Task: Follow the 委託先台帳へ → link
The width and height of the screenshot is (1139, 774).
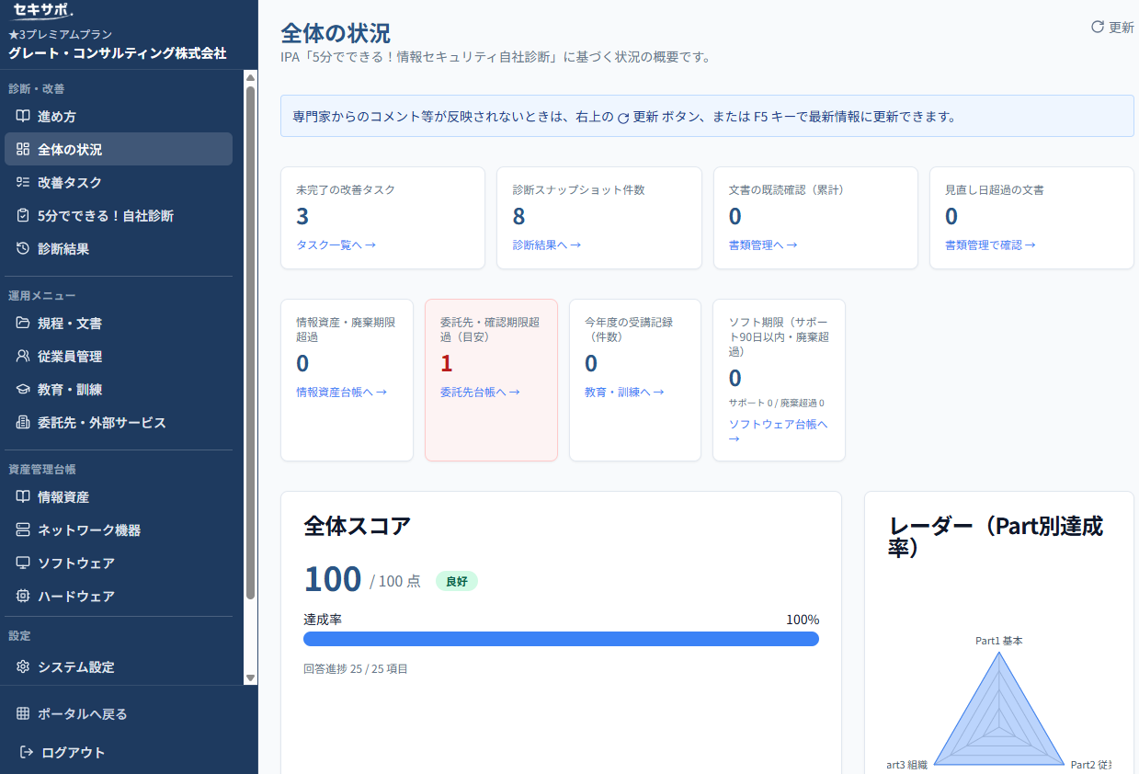Action: point(480,393)
